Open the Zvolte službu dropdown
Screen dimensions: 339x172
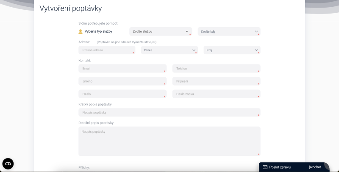[161, 31]
